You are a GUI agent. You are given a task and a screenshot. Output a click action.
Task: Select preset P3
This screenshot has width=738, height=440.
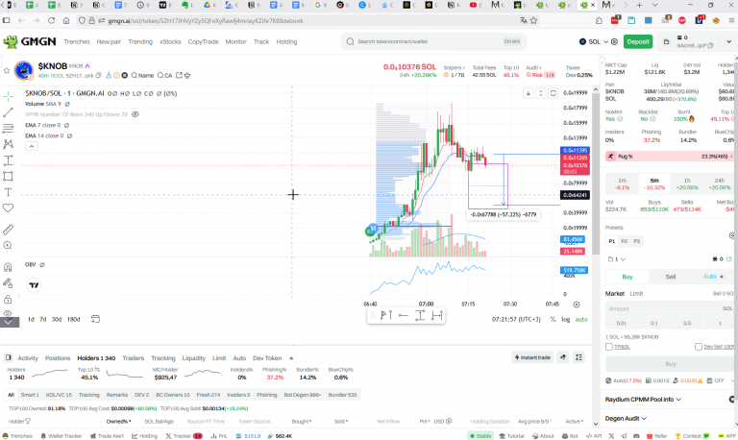pyautogui.click(x=637, y=241)
